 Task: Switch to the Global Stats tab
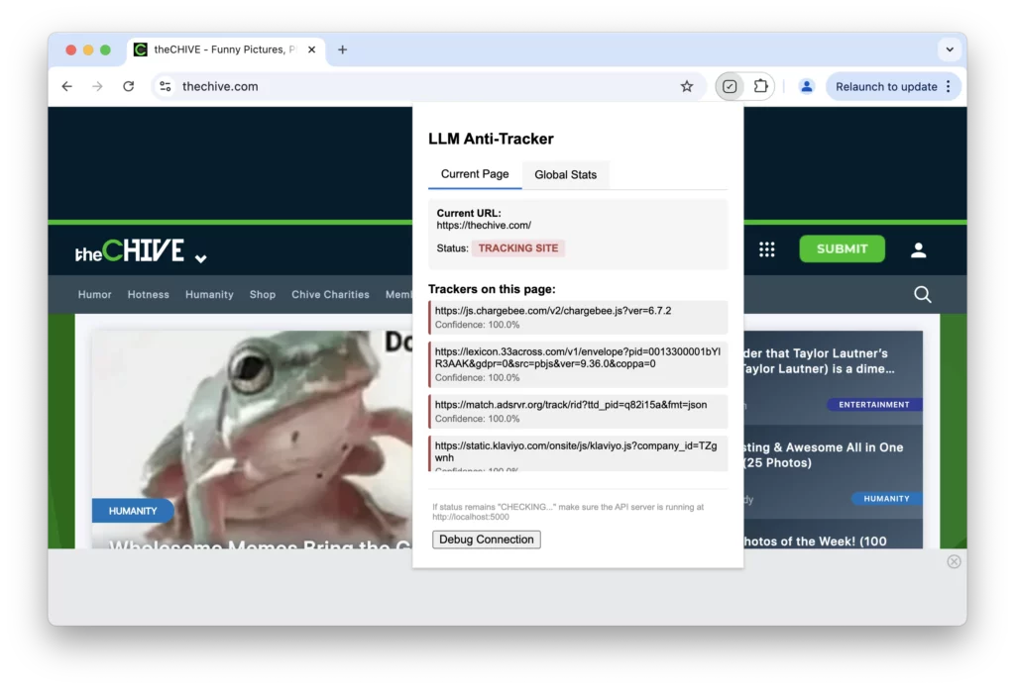(x=565, y=174)
